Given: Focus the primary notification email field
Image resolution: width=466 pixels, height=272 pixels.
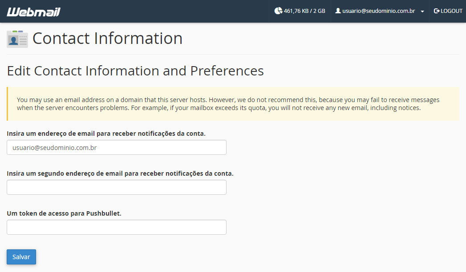Looking at the screenshot, I should point(117,148).
